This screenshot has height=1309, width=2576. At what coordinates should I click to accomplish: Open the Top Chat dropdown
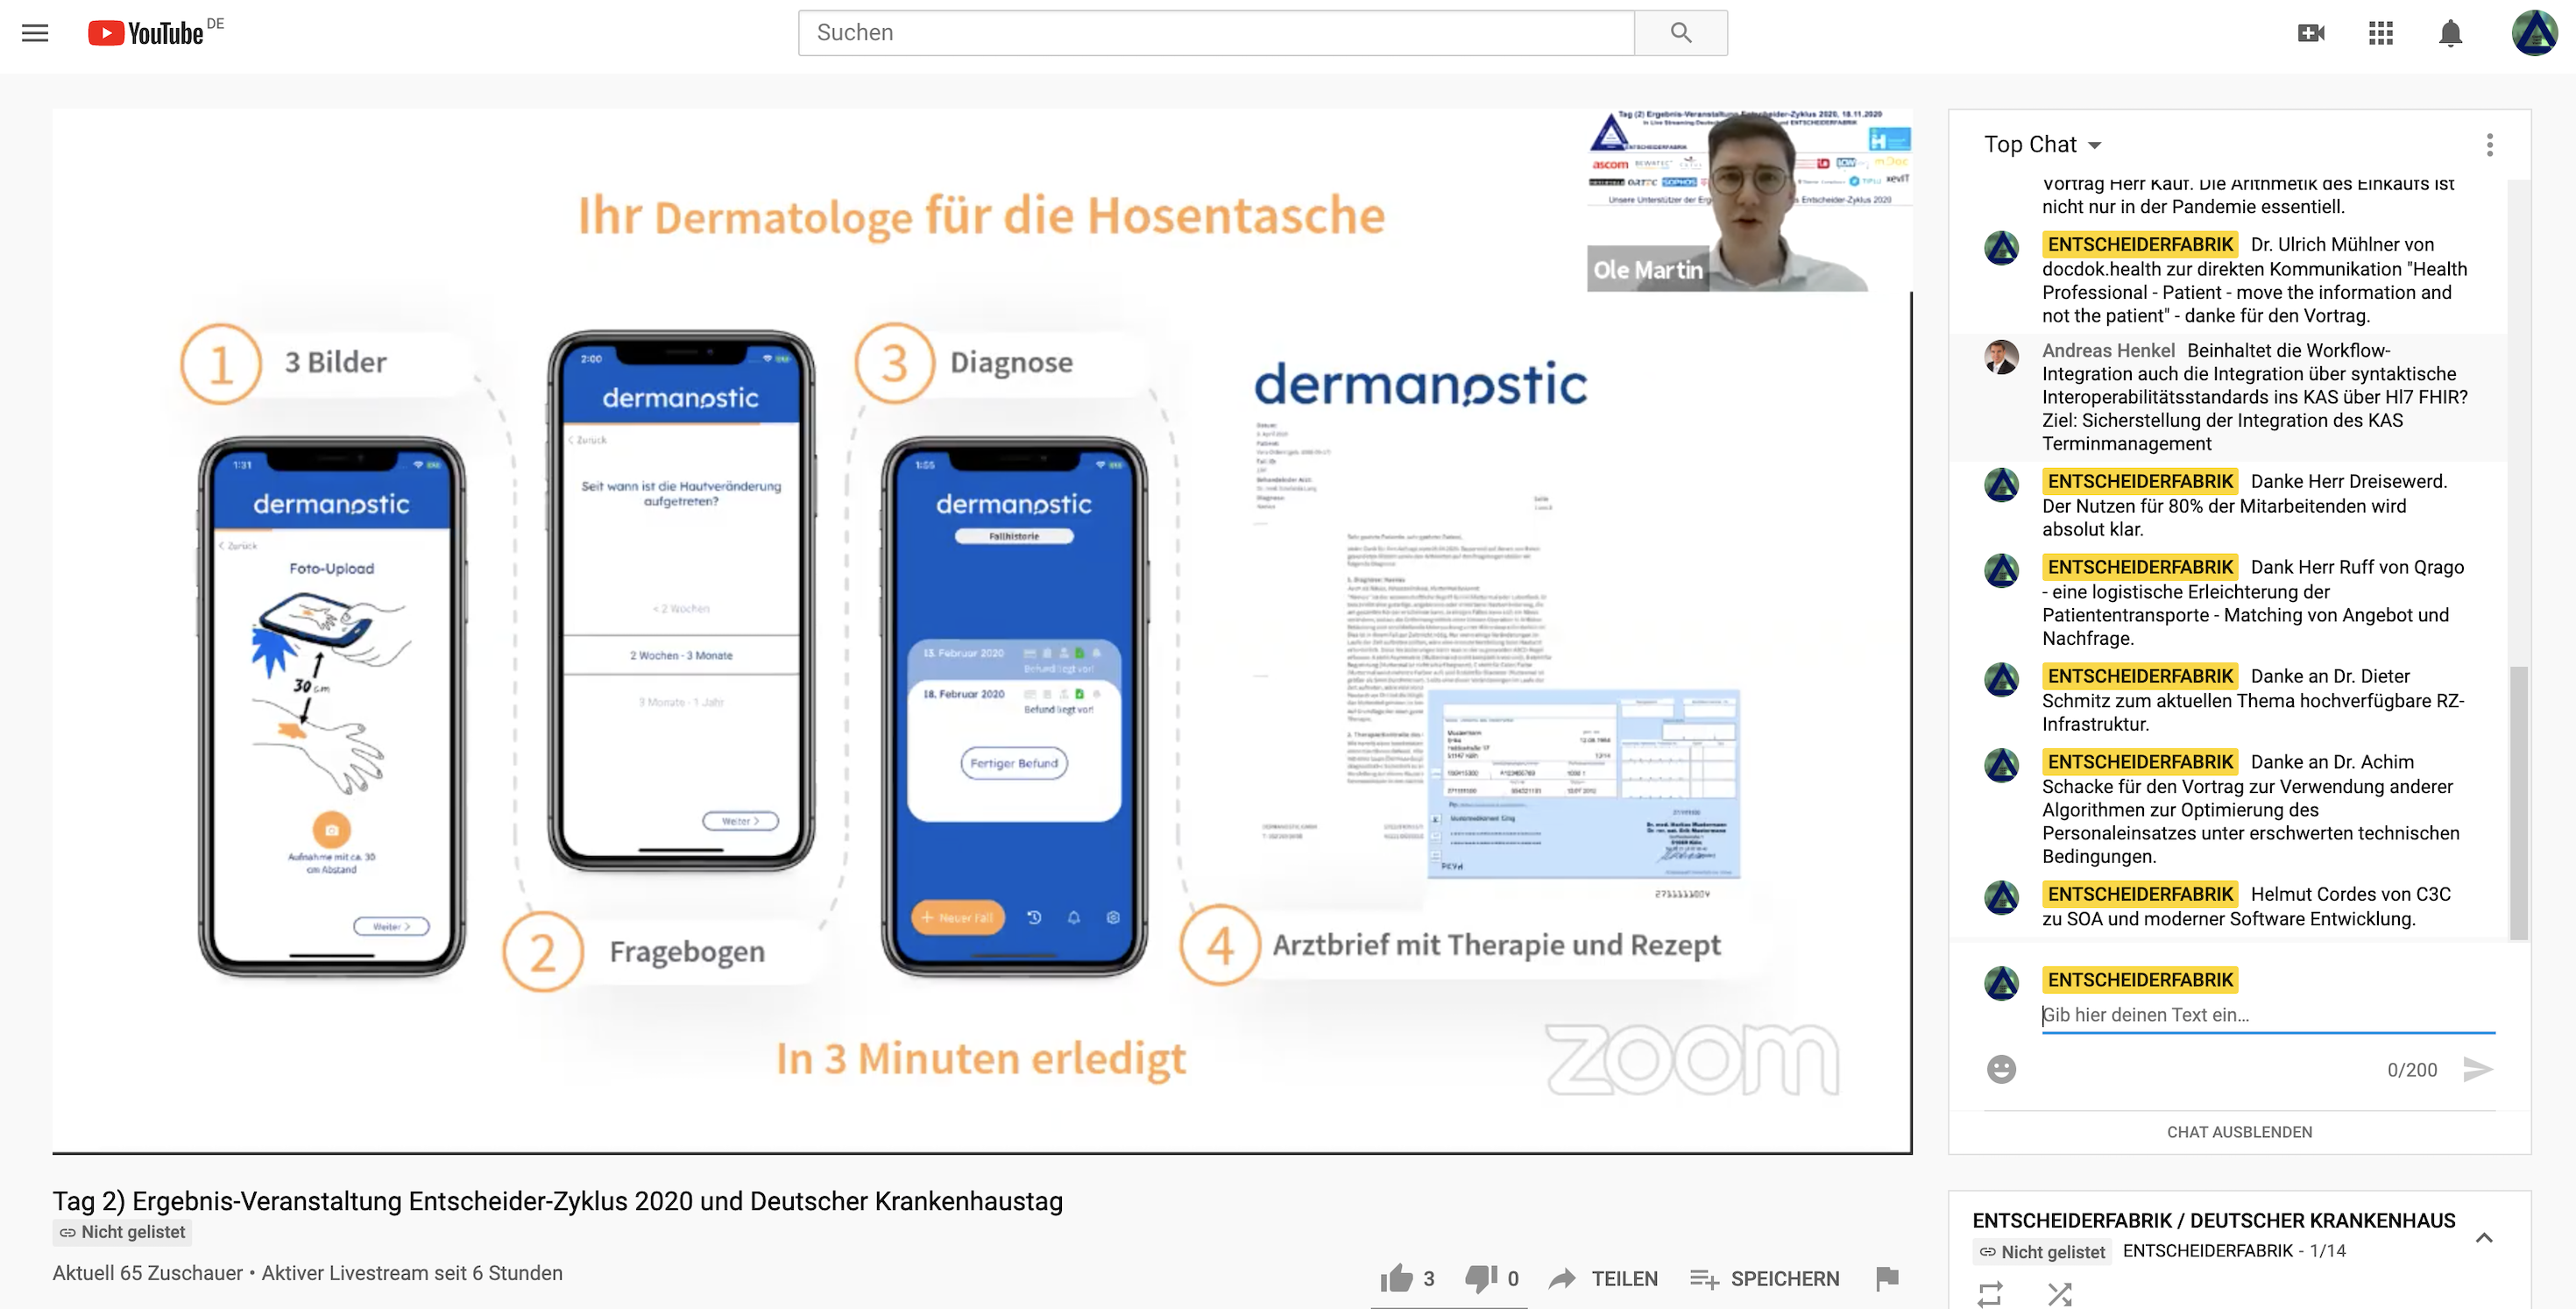tap(2043, 145)
